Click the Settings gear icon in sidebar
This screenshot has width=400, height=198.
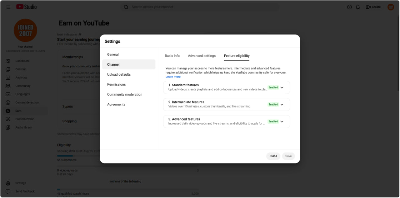tap(8, 183)
